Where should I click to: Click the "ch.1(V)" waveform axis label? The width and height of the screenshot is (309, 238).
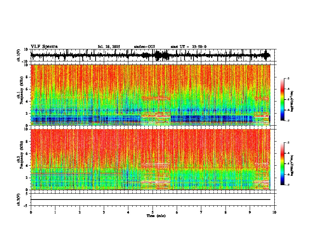[x=19, y=55]
